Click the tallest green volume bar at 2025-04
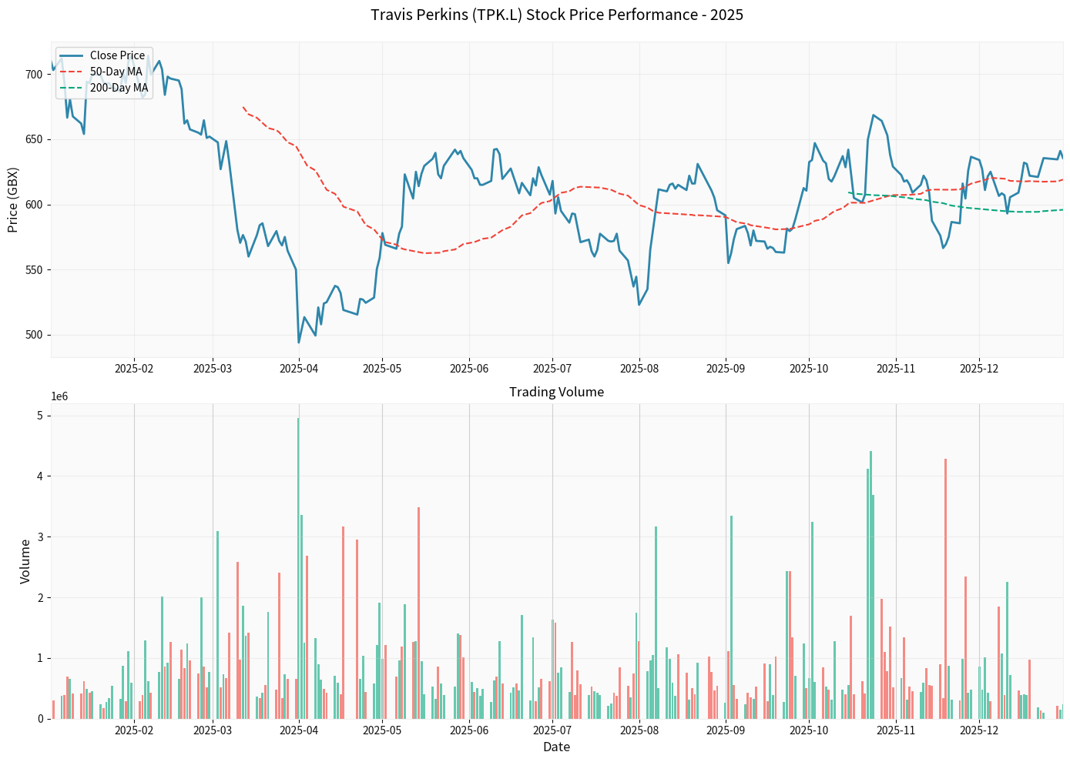Screen dimensions: 1070x762 [x=298, y=568]
